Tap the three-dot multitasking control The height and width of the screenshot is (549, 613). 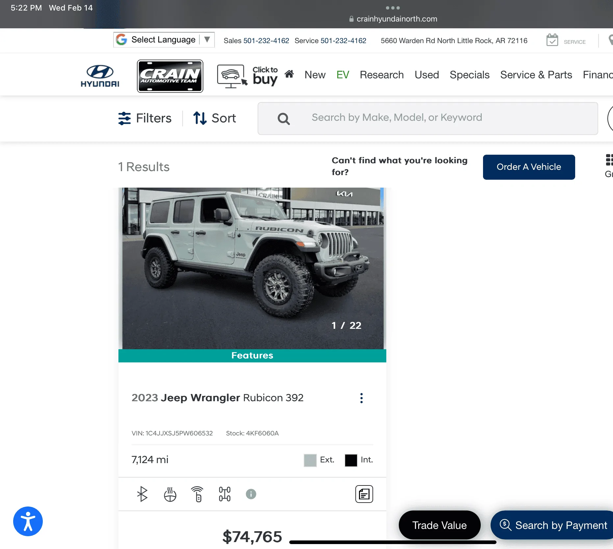coord(393,8)
